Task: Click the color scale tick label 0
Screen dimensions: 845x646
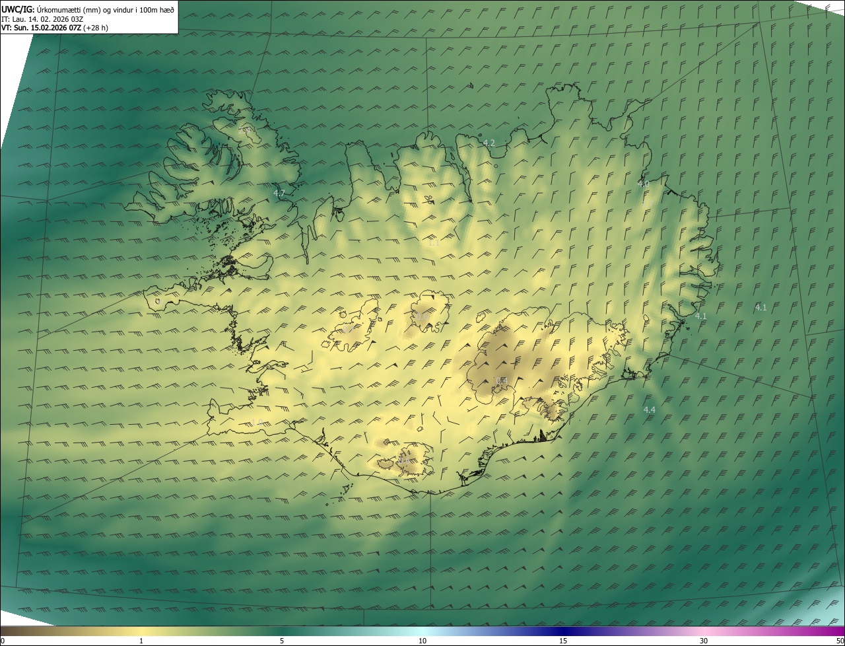Action: pyautogui.click(x=2, y=641)
